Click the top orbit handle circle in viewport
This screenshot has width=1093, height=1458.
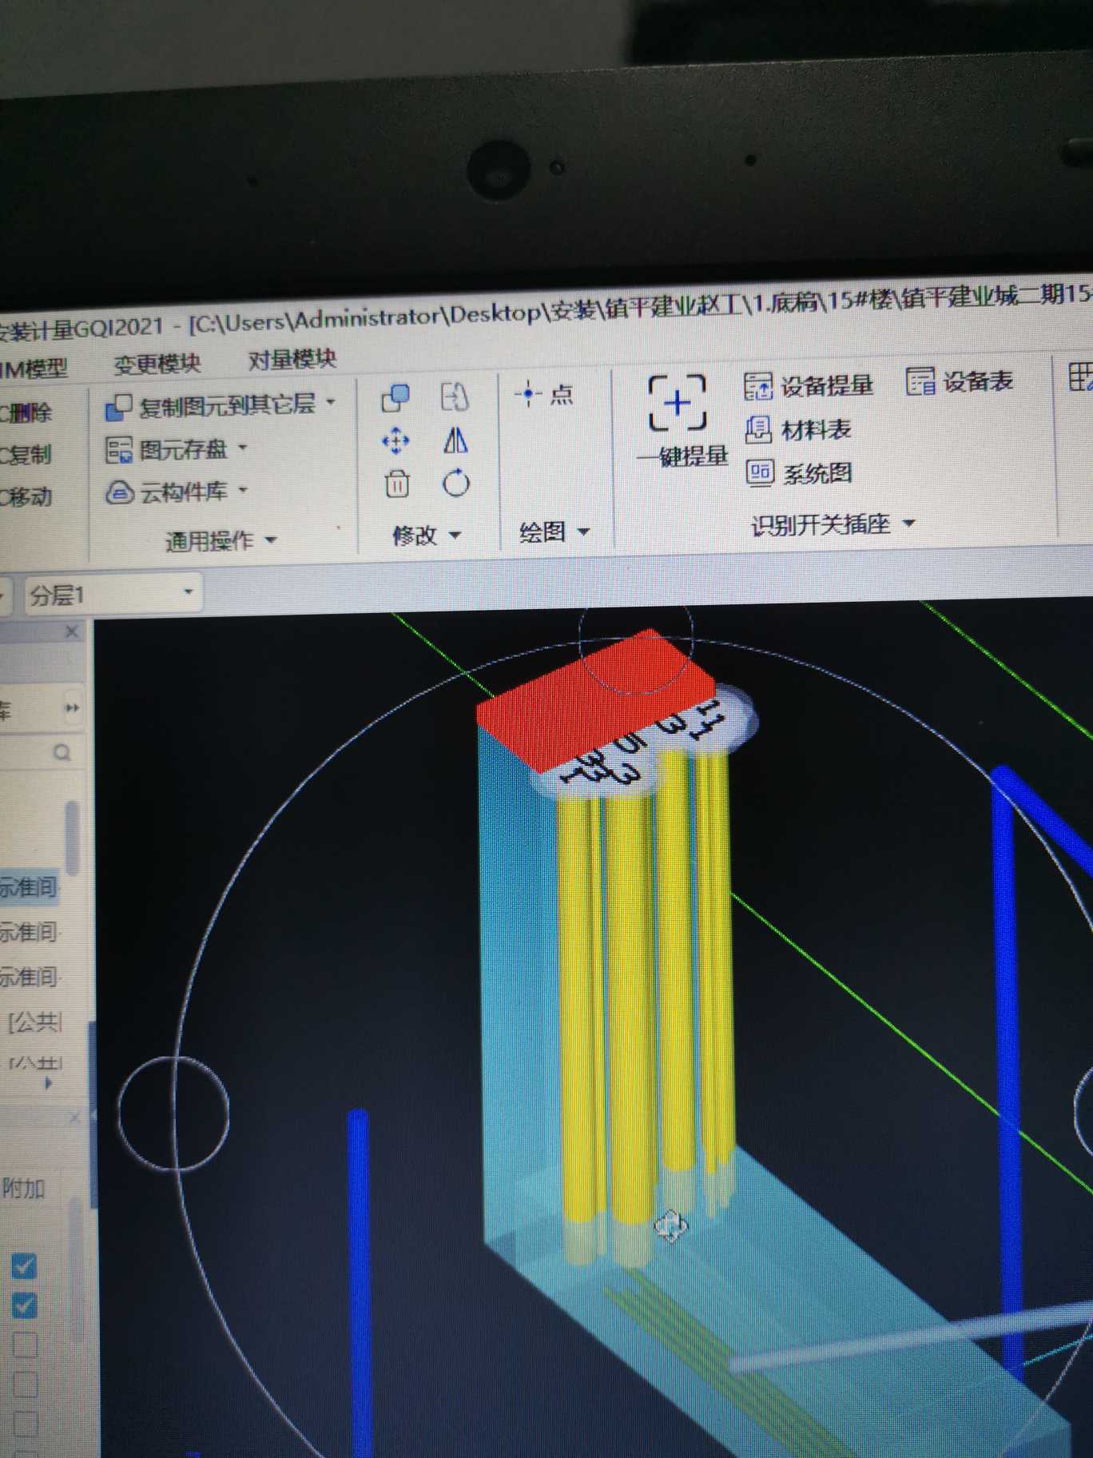[x=635, y=636]
